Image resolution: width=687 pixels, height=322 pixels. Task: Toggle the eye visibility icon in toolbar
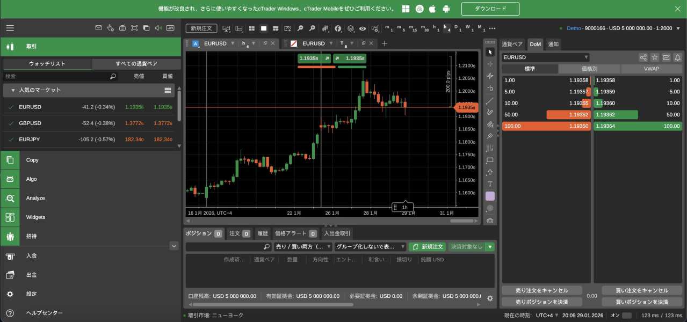click(363, 28)
